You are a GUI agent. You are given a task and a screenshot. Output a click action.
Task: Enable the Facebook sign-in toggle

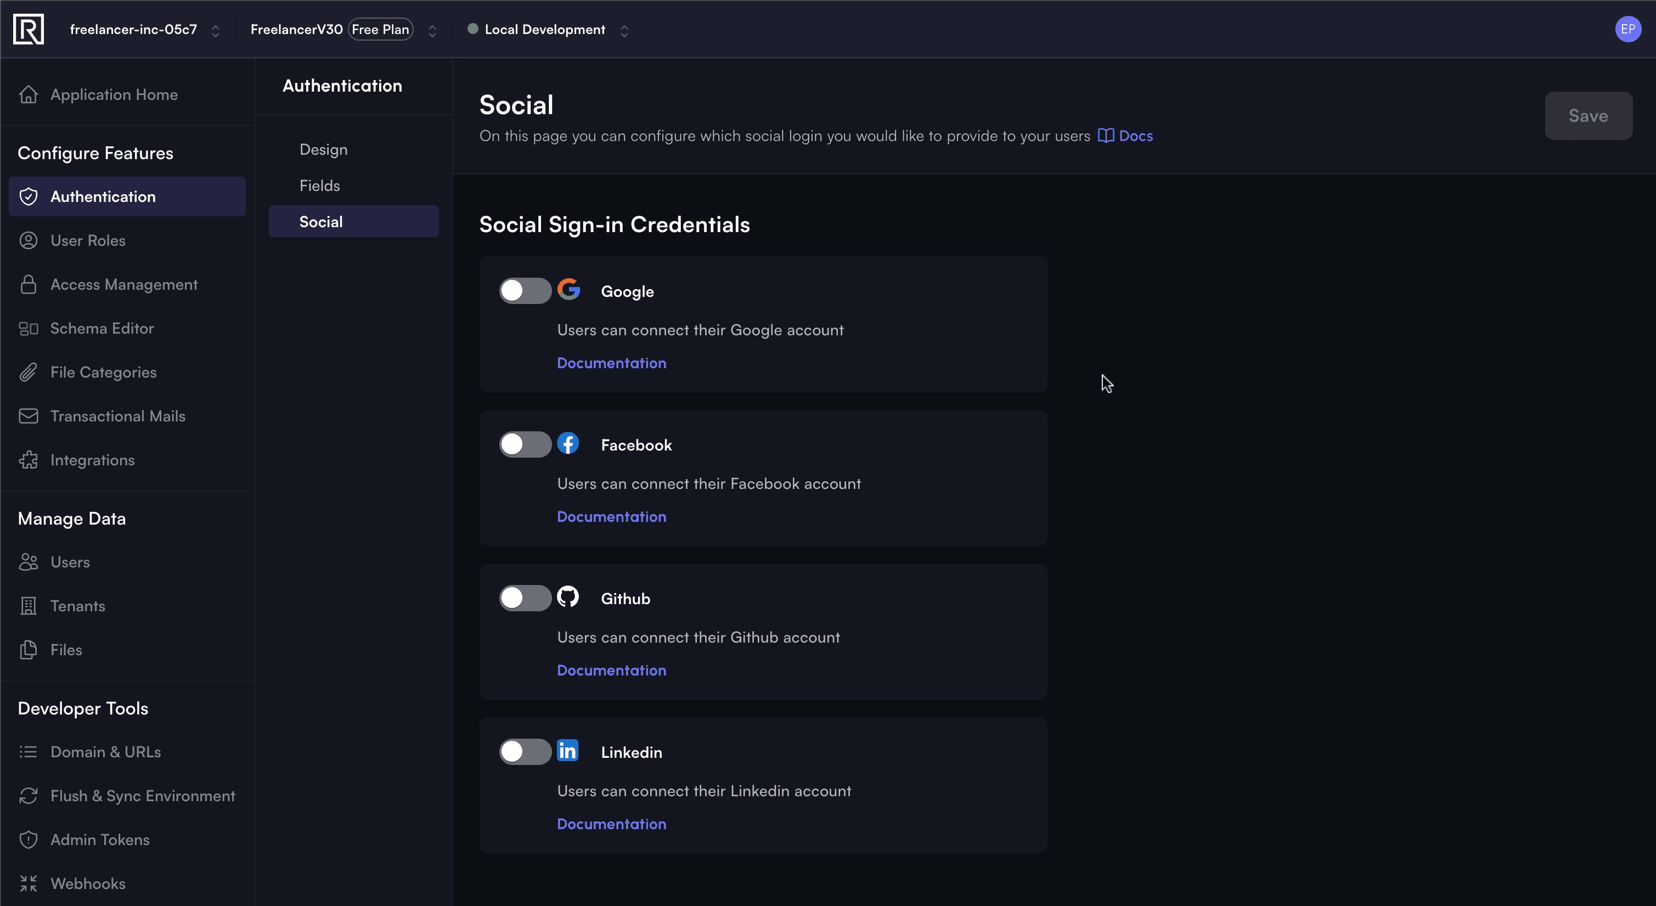point(525,444)
